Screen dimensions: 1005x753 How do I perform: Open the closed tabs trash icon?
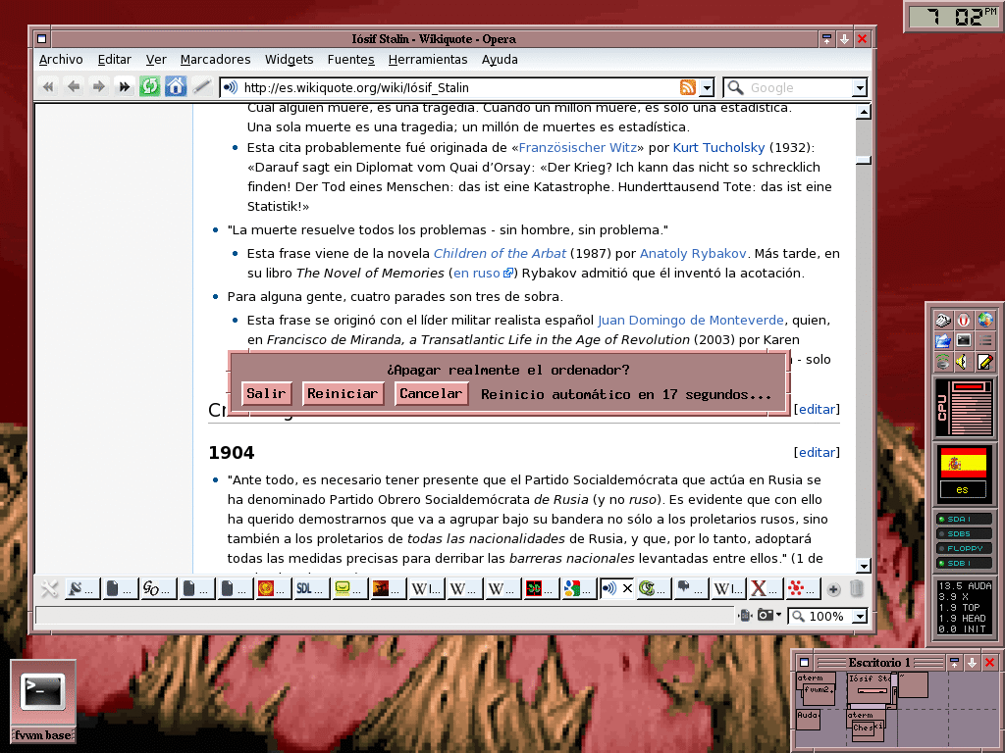(856, 588)
